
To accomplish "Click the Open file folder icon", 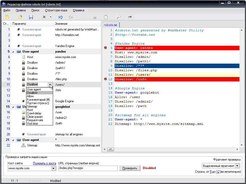I will point(20,17).
